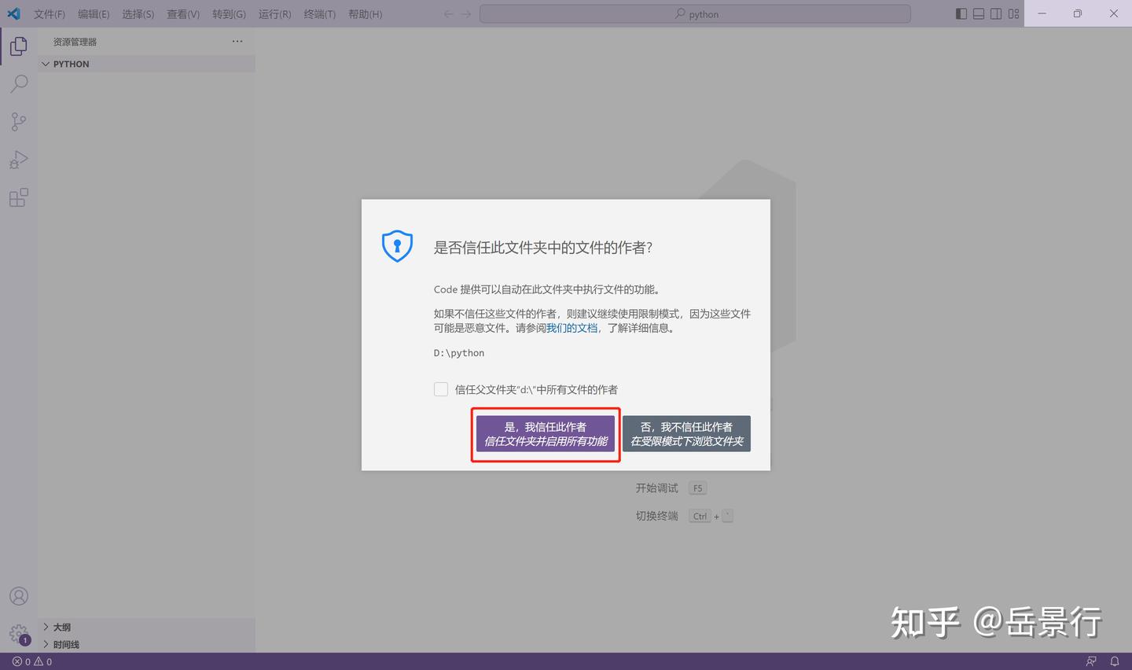Open the notifications bell in status bar
The height and width of the screenshot is (670, 1132).
[1115, 661]
